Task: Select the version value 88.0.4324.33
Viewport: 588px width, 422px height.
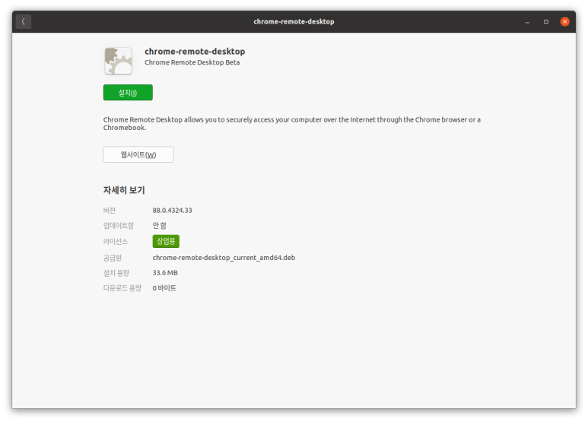Action: tap(172, 211)
